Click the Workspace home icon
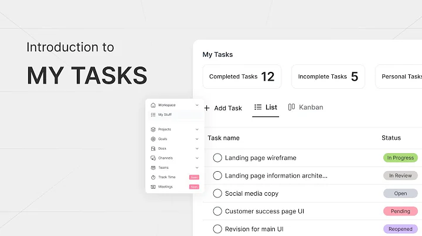Image resolution: width=422 pixels, height=236 pixels. tap(153, 105)
